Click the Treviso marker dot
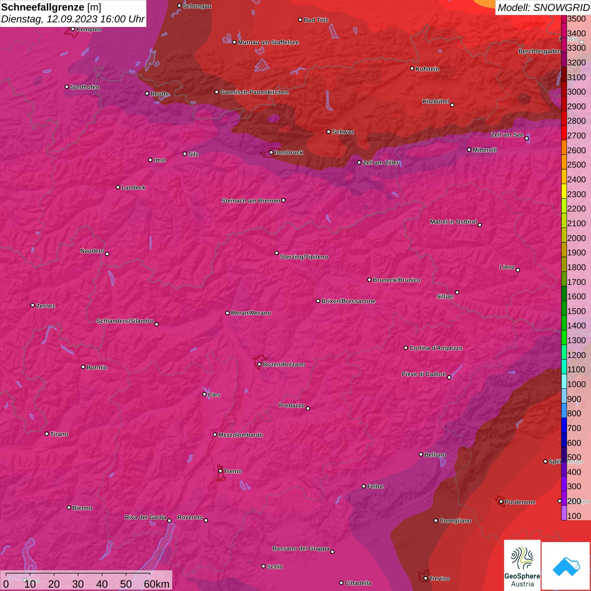 coord(426,578)
